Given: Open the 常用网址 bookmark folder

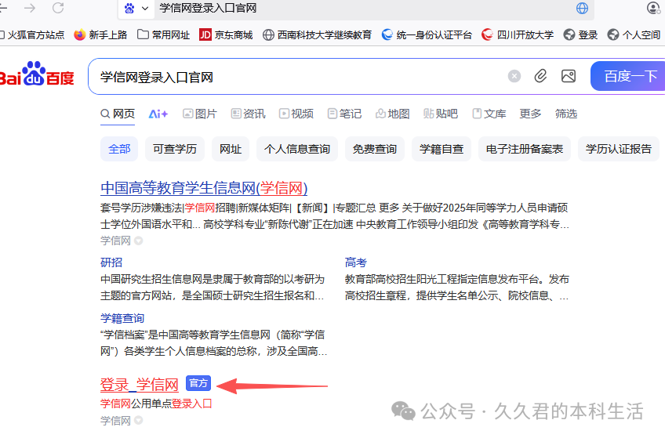Looking at the screenshot, I should tap(164, 34).
